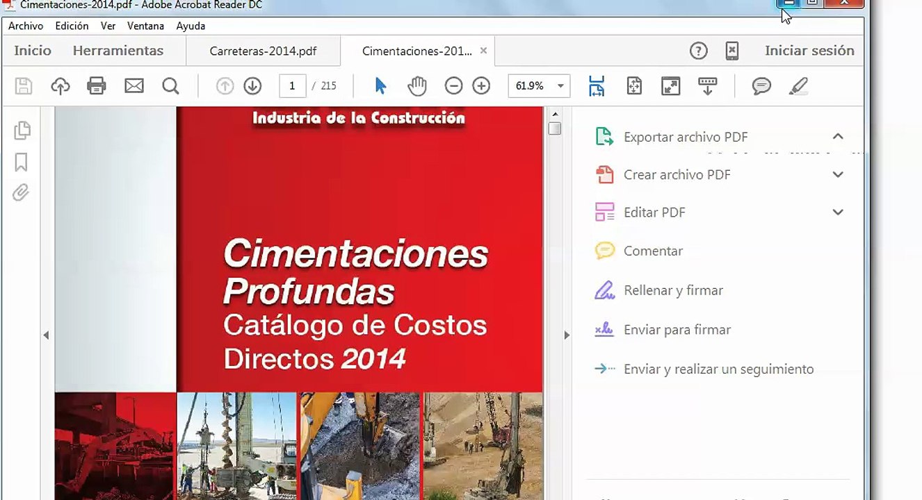The image size is (922, 500).
Task: Activate the hand pan tool
Action: click(x=417, y=86)
